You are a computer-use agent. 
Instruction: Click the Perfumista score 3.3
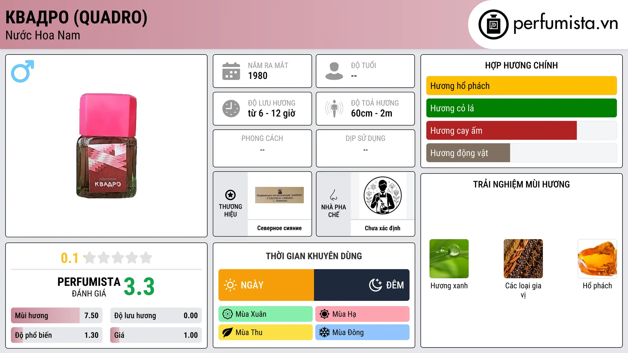coord(139,287)
